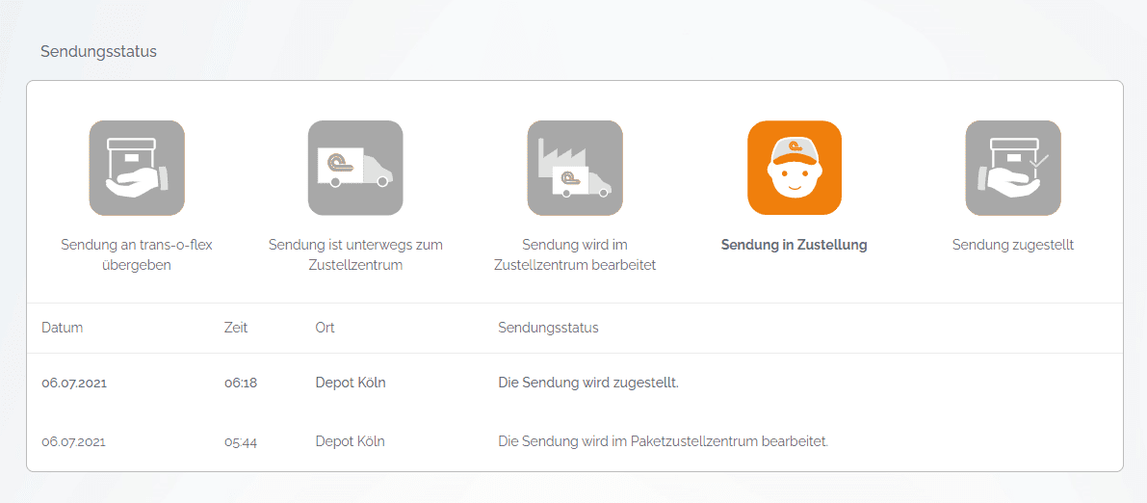Click the 'Sendungsstatus' table column header
This screenshot has height=503, width=1147.
click(x=548, y=328)
